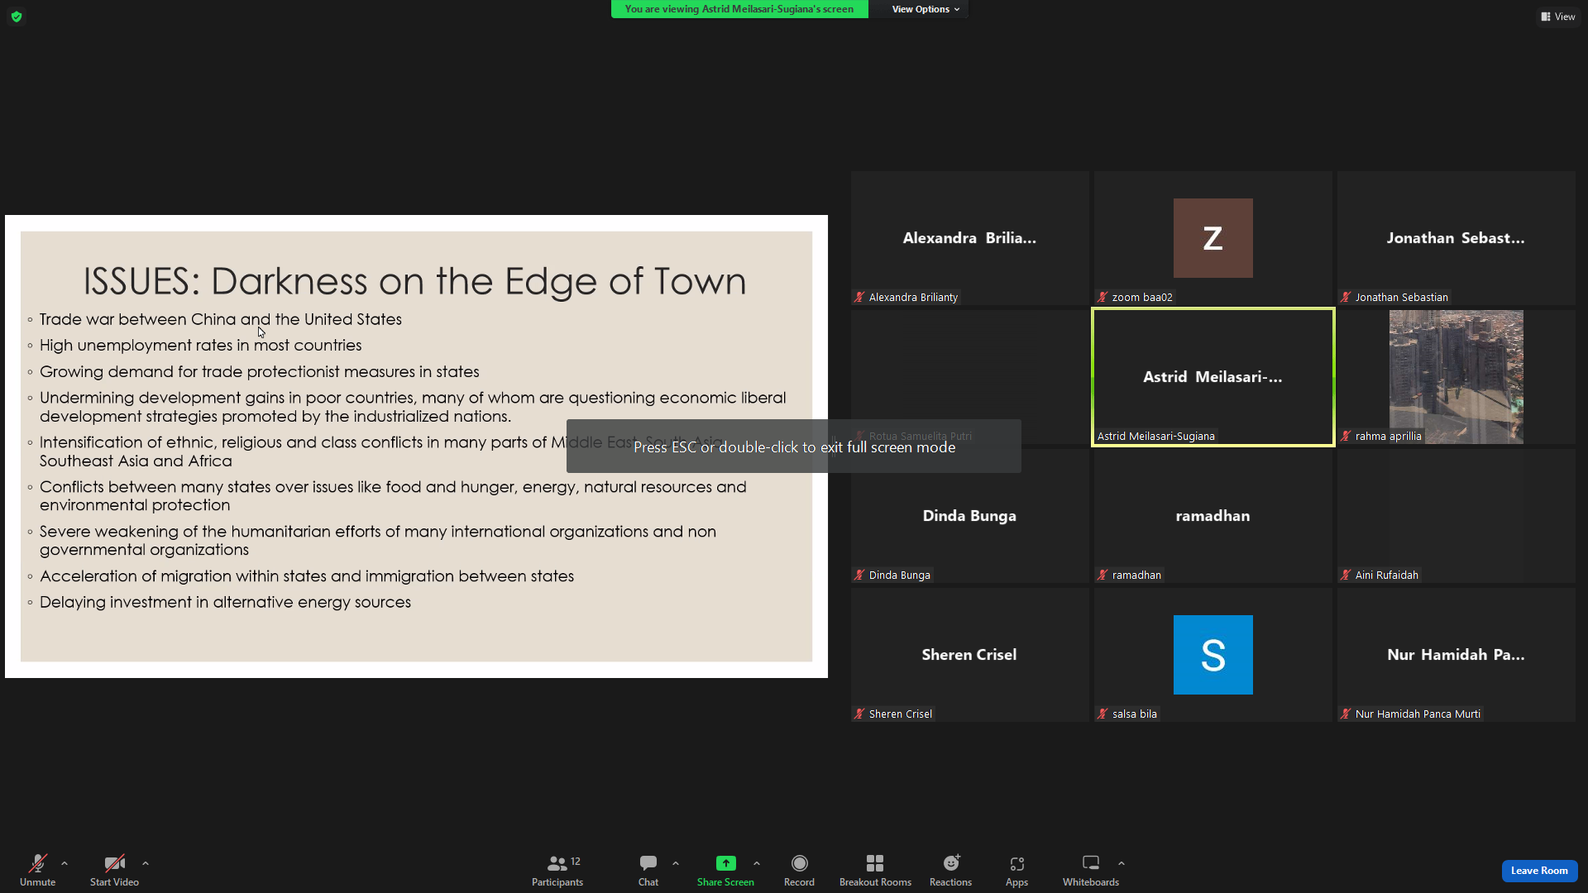
Task: Open Whiteboards
Action: [1091, 870]
